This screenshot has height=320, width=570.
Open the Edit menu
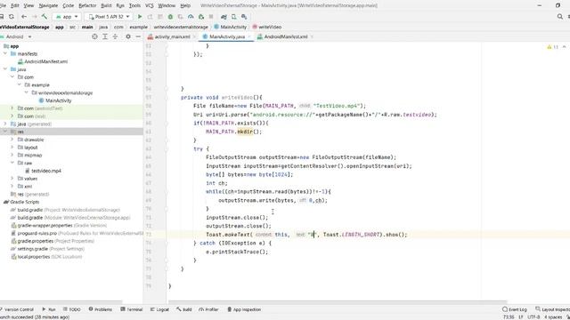point(15,5)
